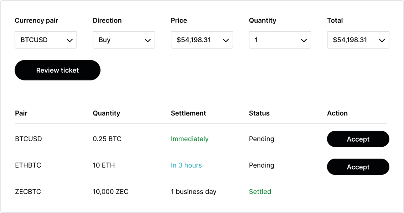Click the green Settled status
This screenshot has width=404, height=213.
pos(260,192)
